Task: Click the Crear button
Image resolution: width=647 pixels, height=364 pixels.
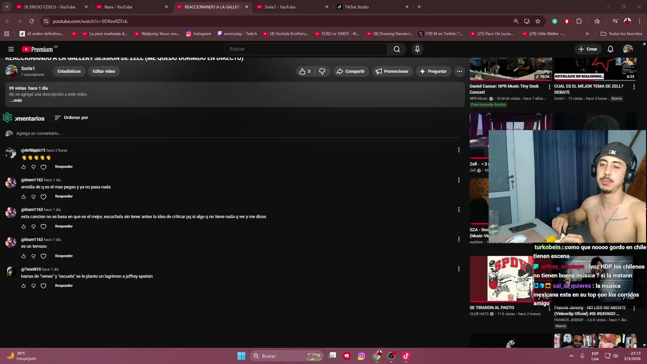Action: [588, 49]
